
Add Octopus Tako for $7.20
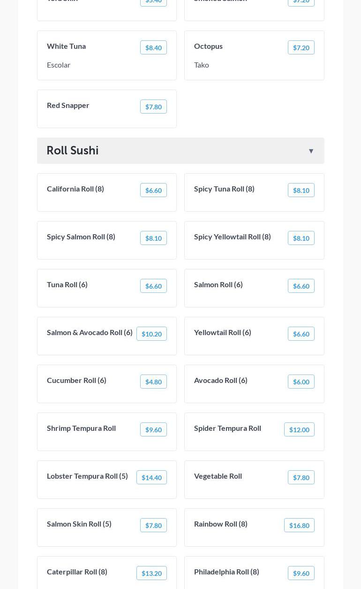301,47
